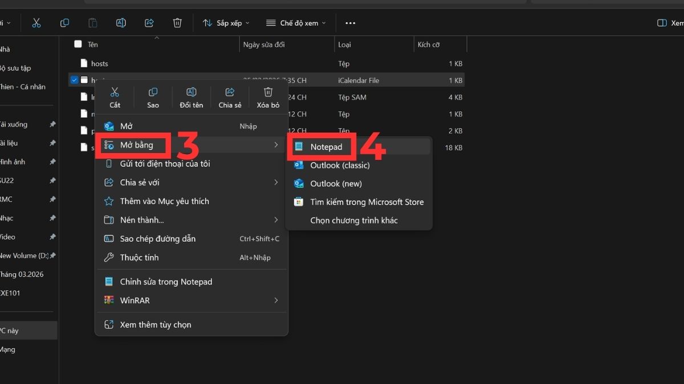Screen dimensions: 684x384
Task: Select Thêm vào Mục yêu thích option
Action: [x=165, y=201]
